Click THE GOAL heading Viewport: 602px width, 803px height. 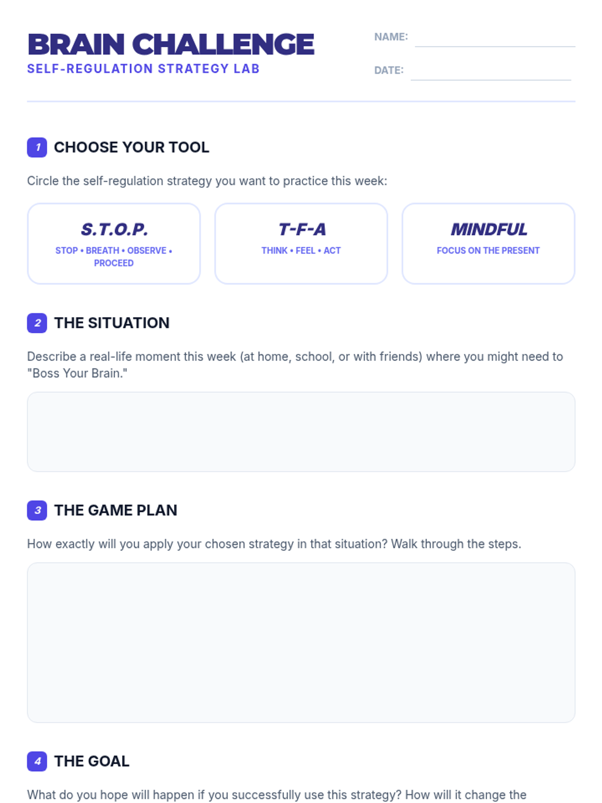tap(92, 761)
